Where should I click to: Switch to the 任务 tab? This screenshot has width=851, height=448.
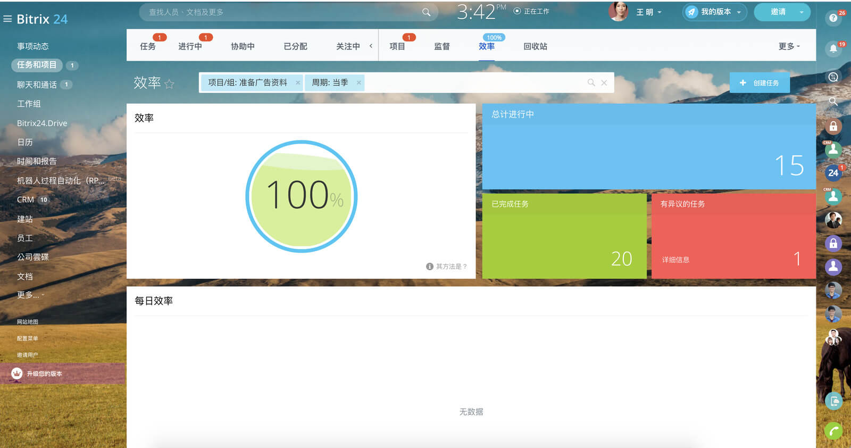coord(148,46)
